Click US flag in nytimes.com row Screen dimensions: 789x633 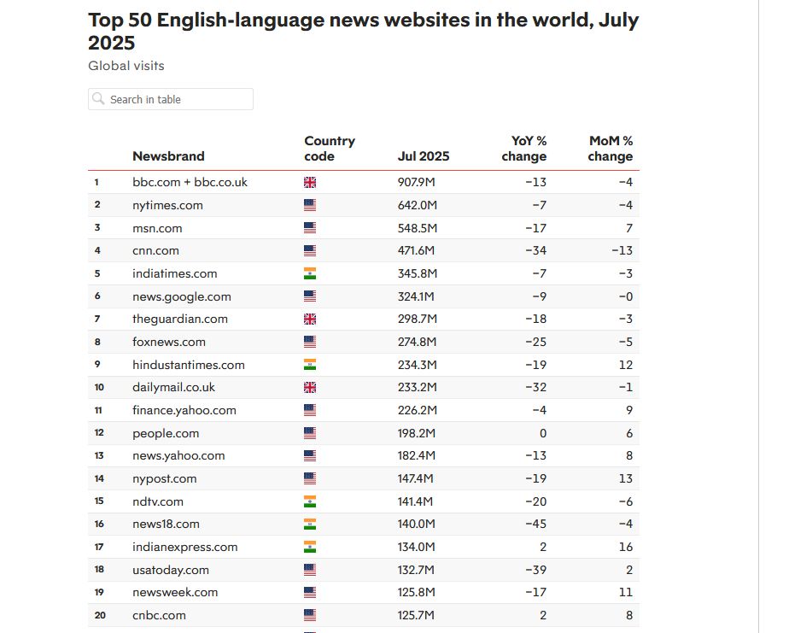(310, 205)
